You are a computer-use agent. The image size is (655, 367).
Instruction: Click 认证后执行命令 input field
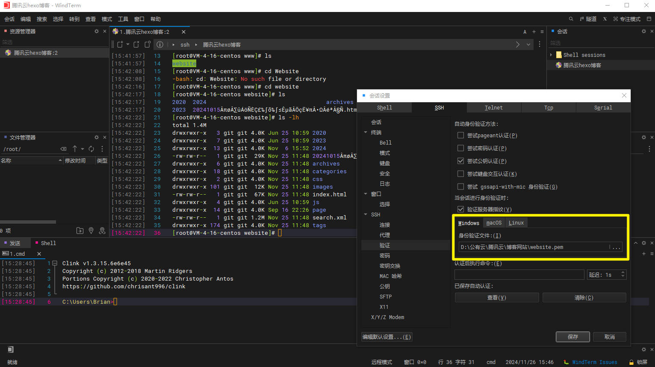tap(519, 275)
